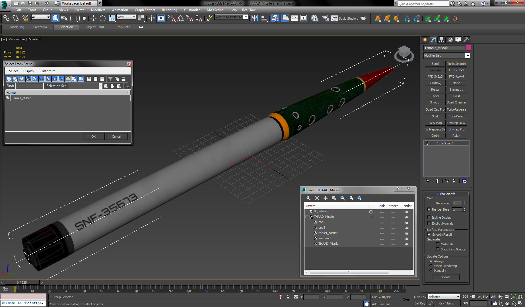Screen dimensions: 525x307
Task: Open the Material Editor icon
Action: [x=314, y=18]
